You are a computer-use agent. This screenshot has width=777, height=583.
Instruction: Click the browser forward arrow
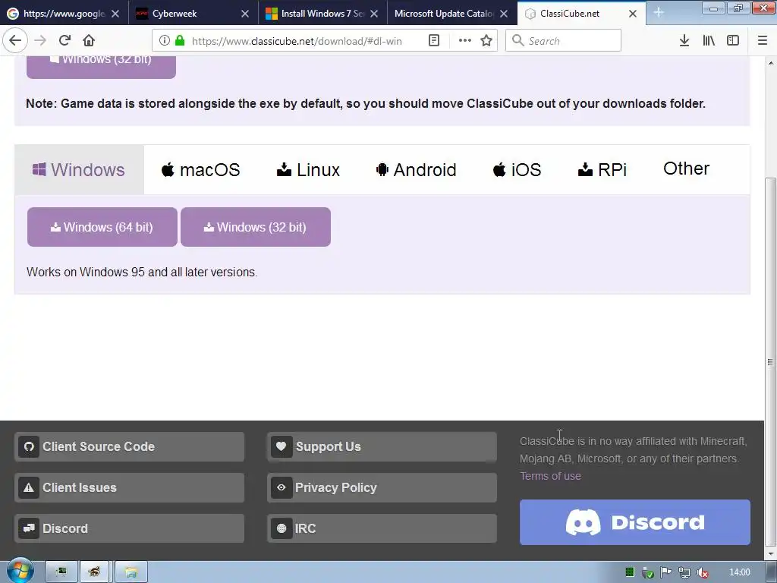[41, 40]
